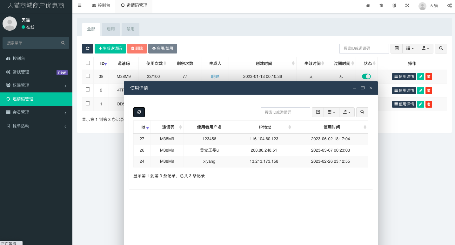Check the checkbox for row ID 38
The image size is (455, 245).
pyautogui.click(x=88, y=76)
